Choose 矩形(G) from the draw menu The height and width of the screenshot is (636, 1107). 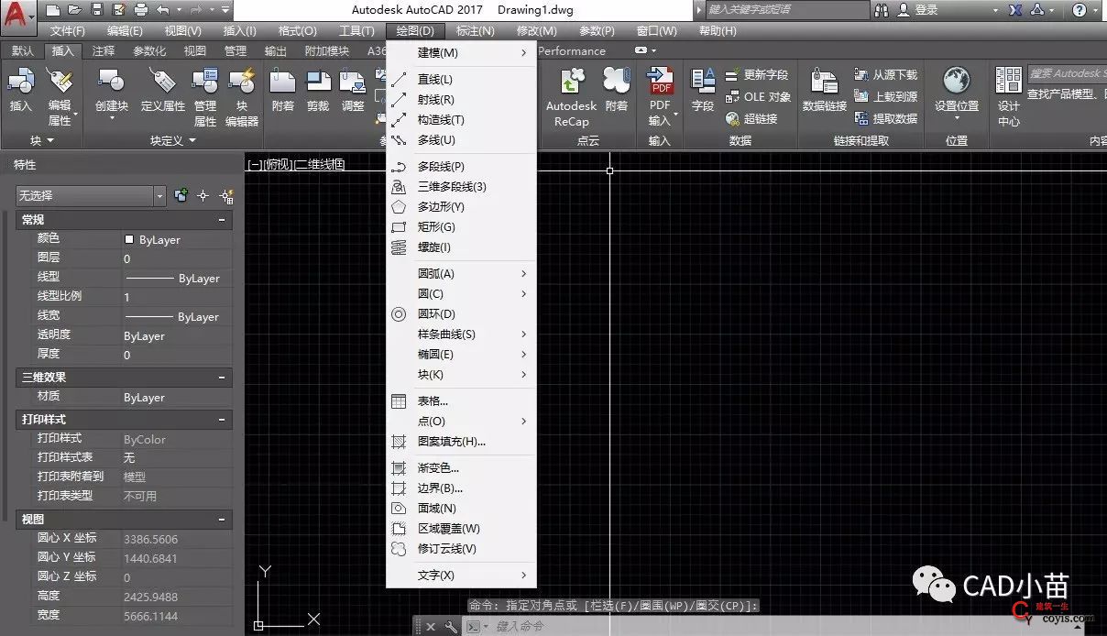tap(461, 227)
